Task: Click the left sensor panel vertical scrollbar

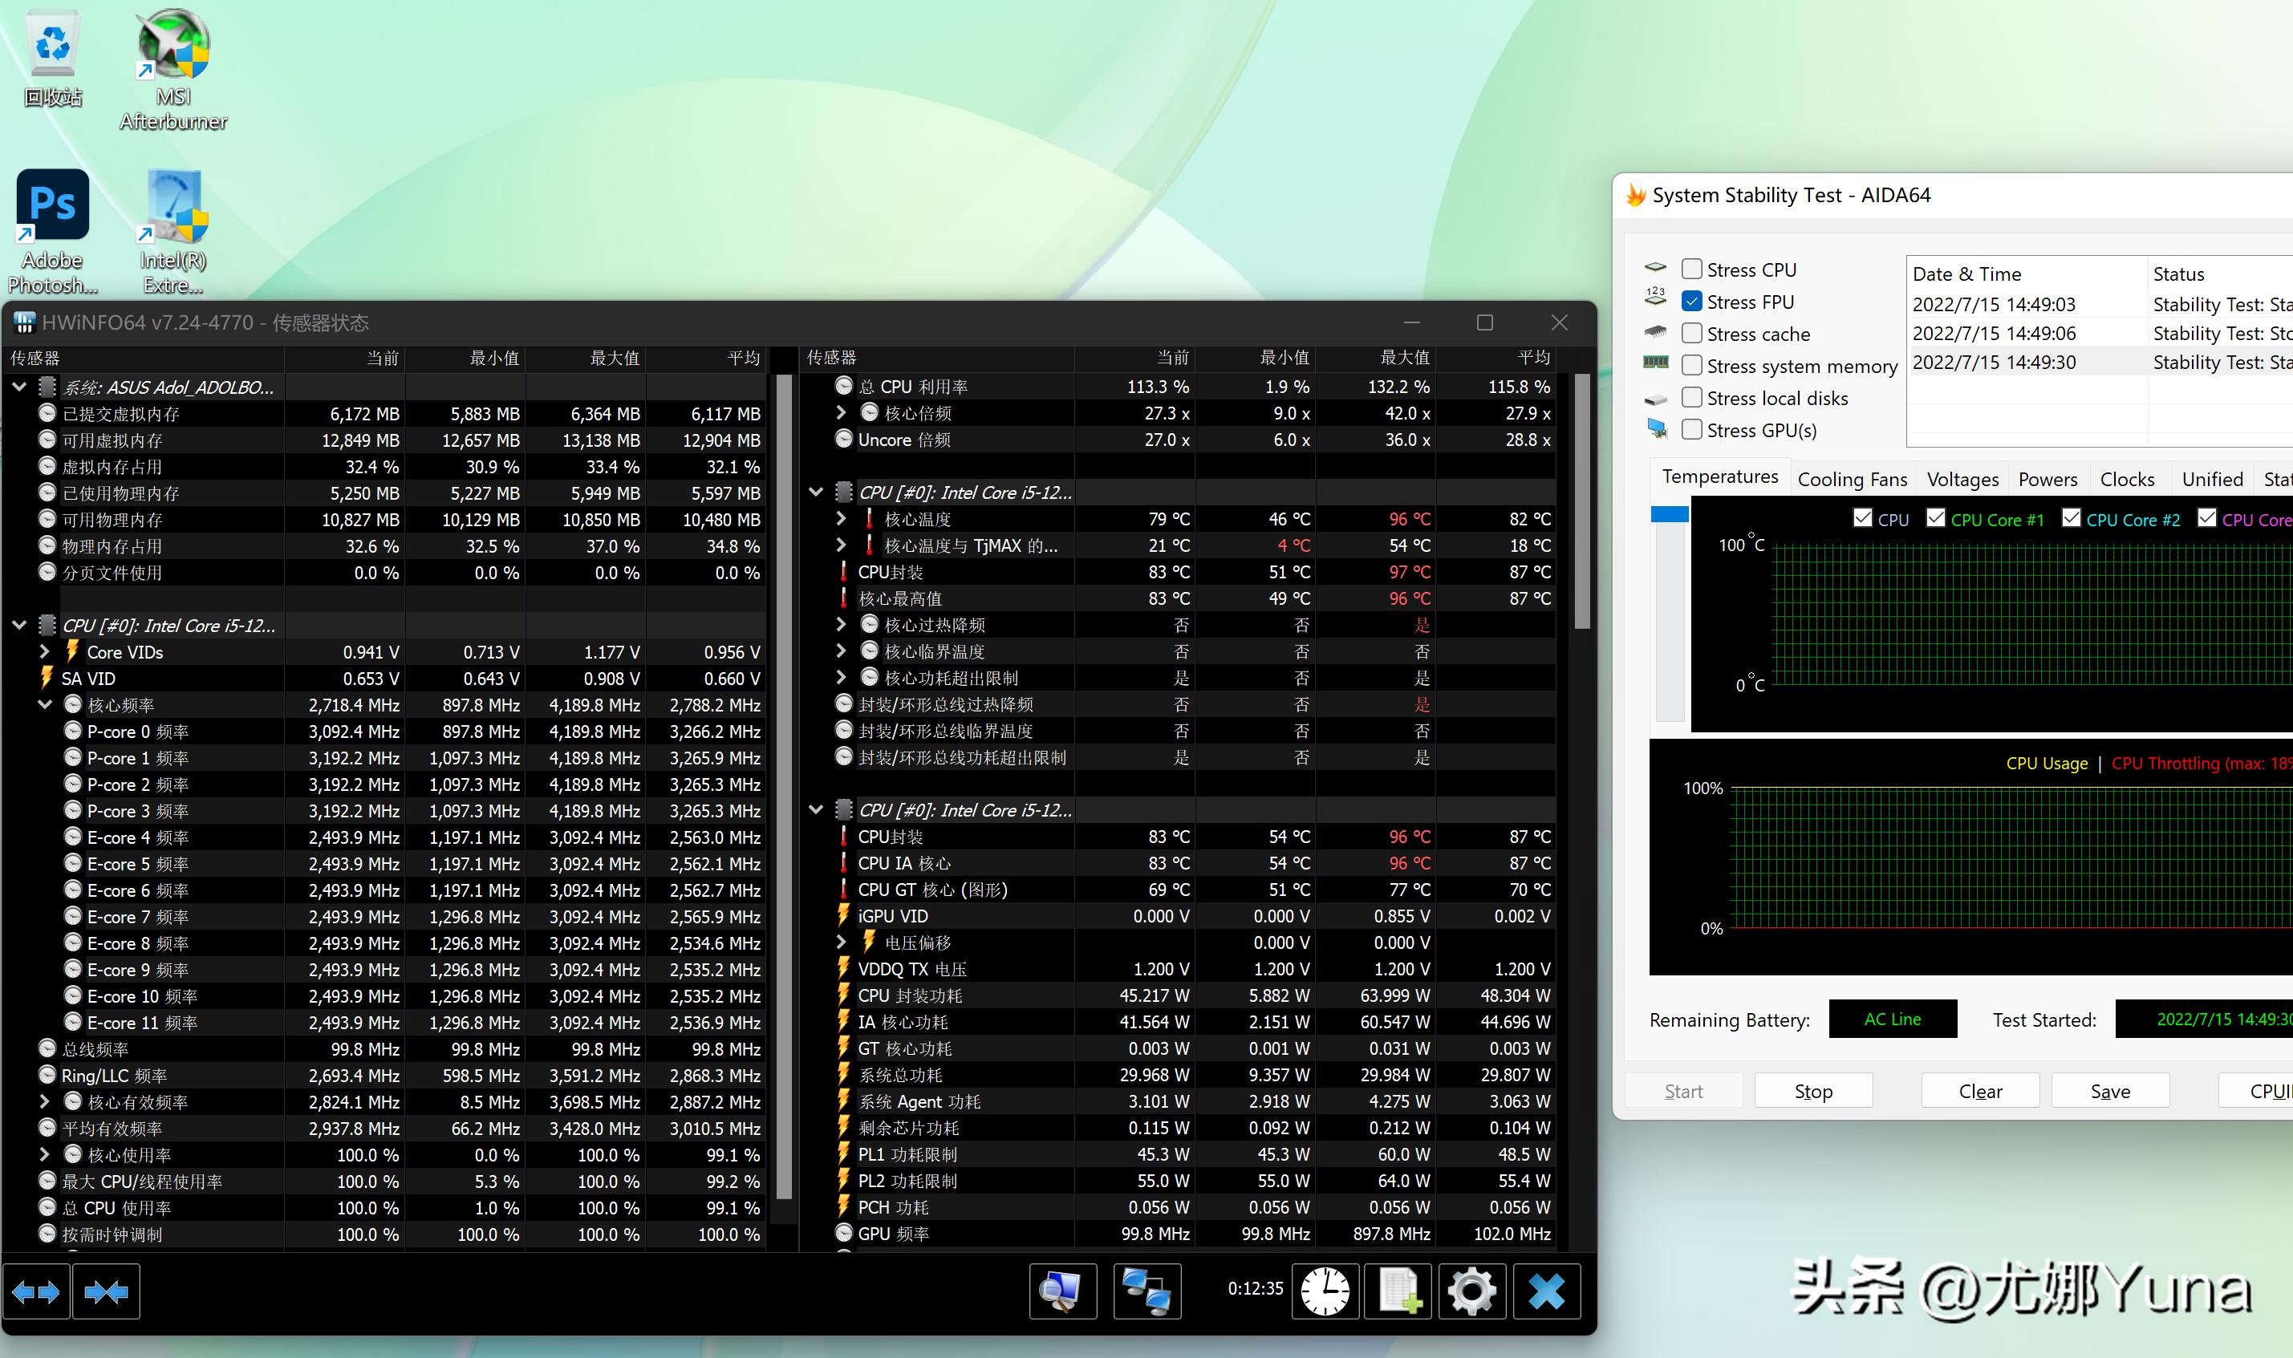Action: coord(783,787)
